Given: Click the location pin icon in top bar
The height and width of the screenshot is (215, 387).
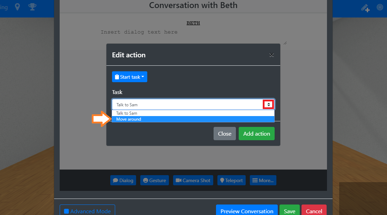Looking at the screenshot, I should [x=17, y=7].
